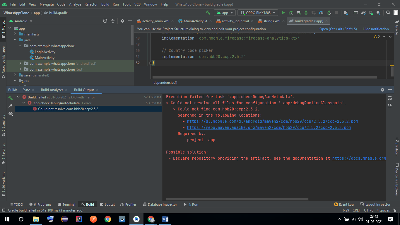Screen dimensions: 400x225
Task: Open the app run configuration dropdown
Action: pos(225,13)
